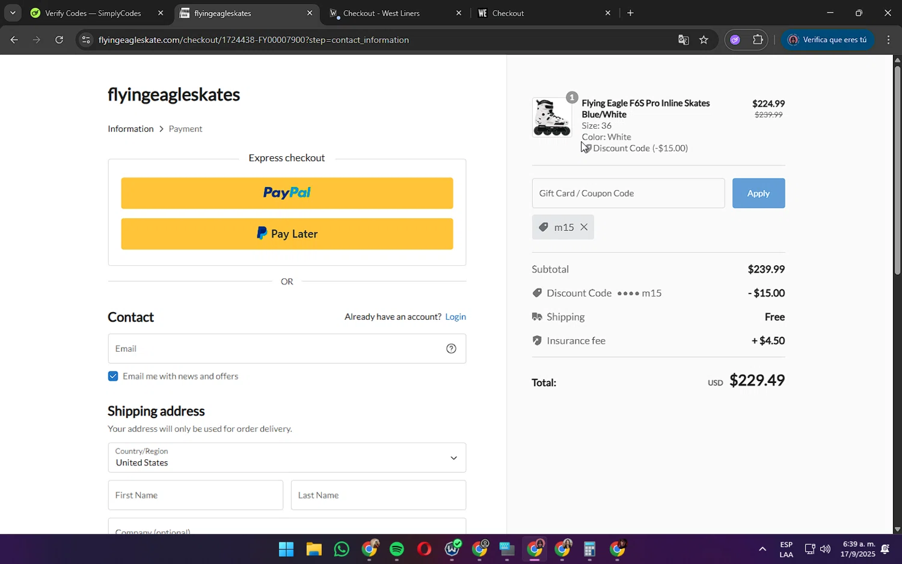
Task: Expand the Country/Region dropdown
Action: (287, 458)
